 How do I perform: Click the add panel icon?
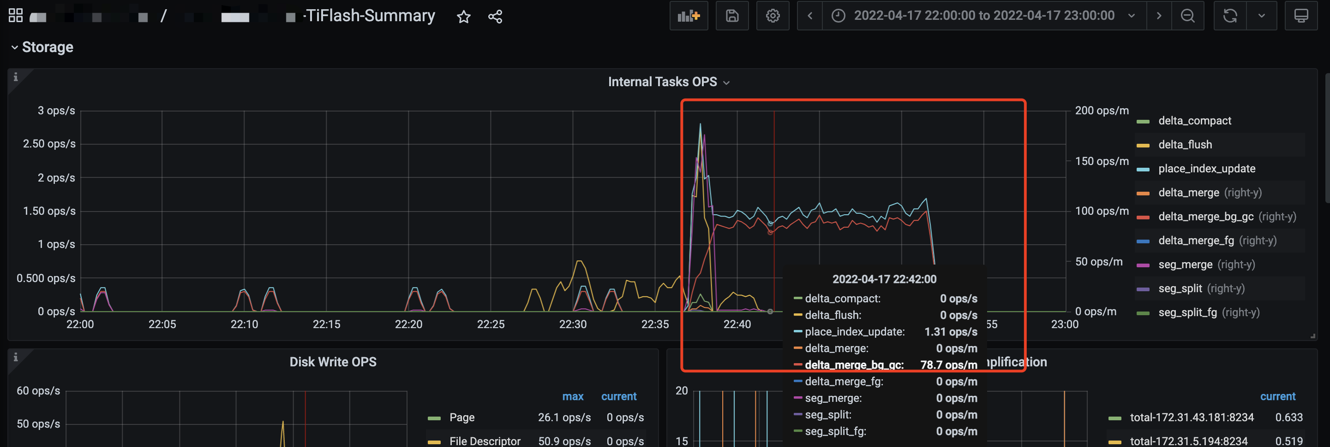[688, 16]
